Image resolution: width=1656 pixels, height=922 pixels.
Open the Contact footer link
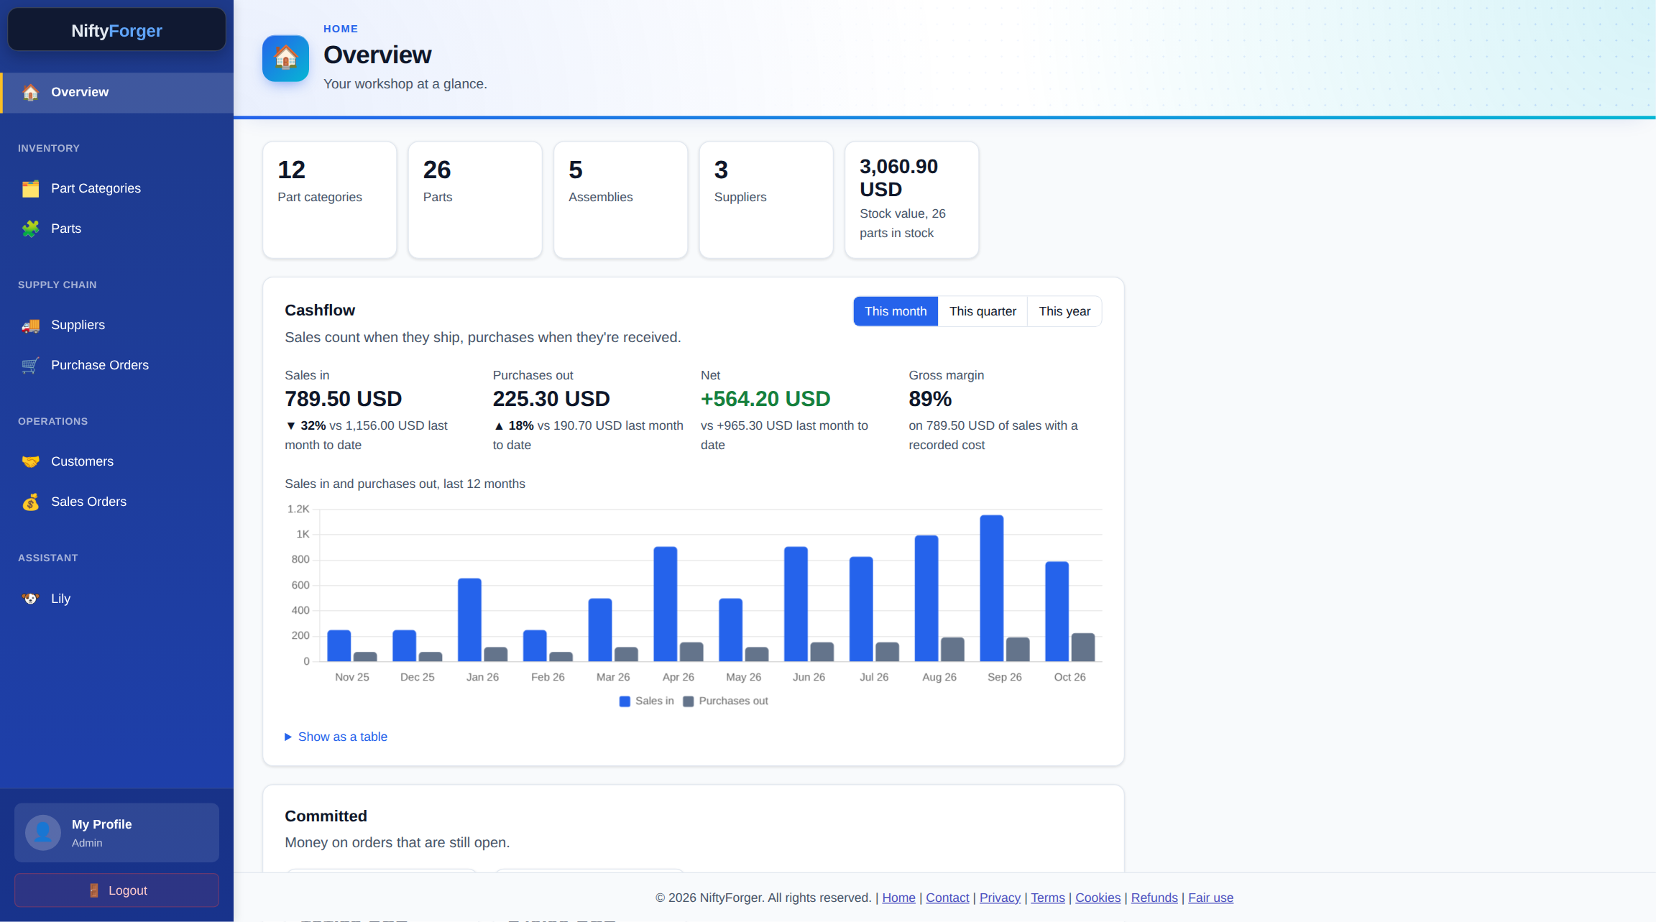(x=947, y=898)
